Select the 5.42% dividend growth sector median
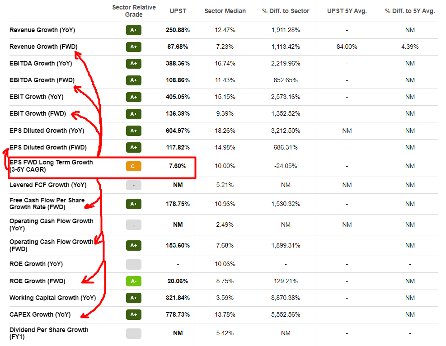Viewport: 446px width, 346px height. tap(225, 333)
